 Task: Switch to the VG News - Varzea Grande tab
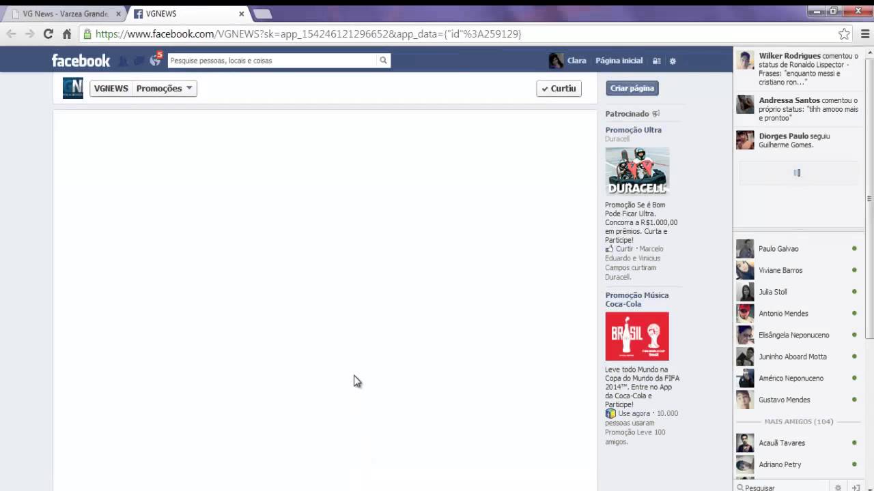pyautogui.click(x=65, y=14)
